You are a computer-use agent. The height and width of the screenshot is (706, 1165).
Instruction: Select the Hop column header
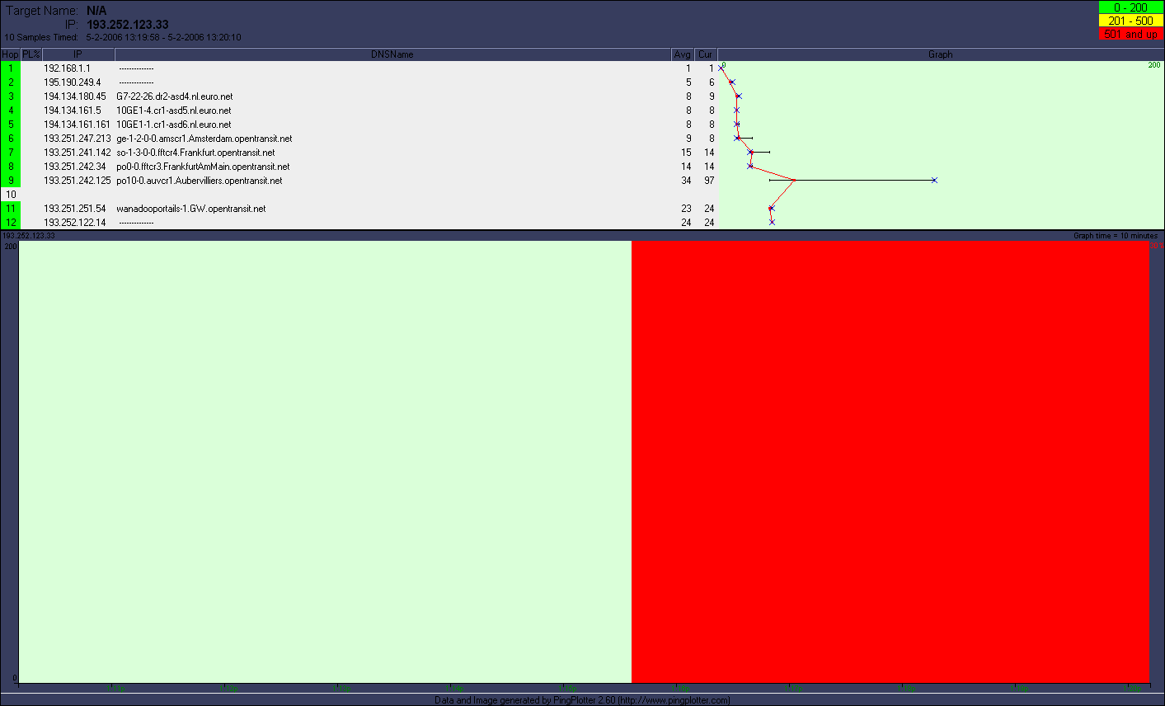point(10,54)
